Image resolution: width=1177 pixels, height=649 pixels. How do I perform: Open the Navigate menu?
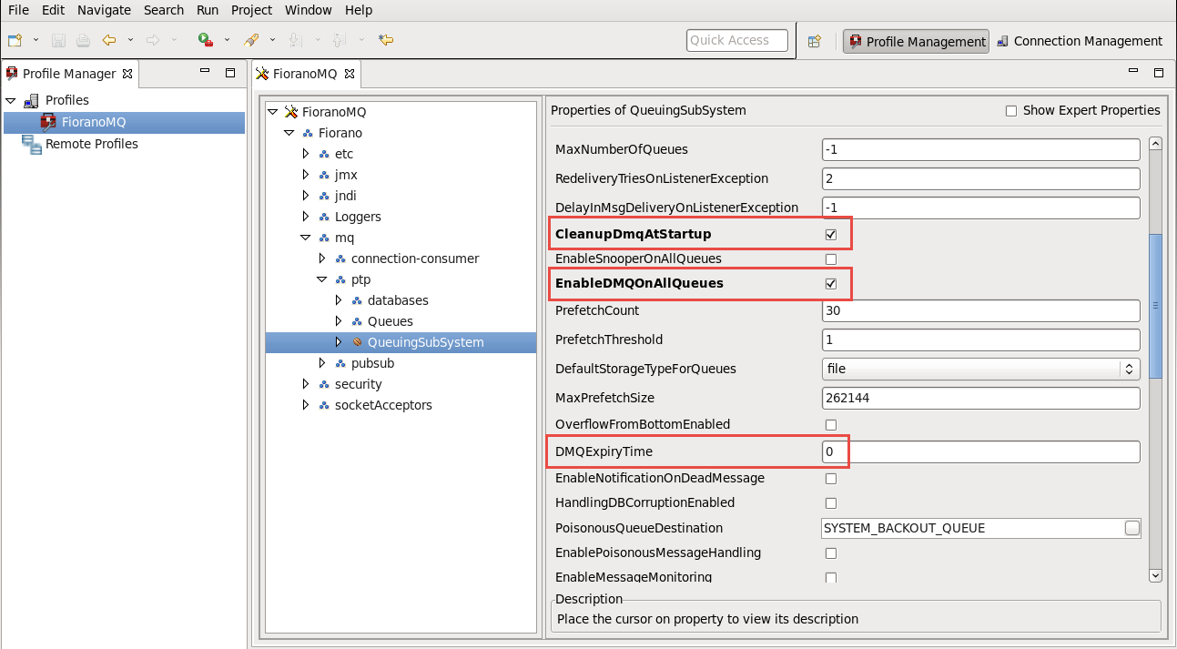click(104, 10)
